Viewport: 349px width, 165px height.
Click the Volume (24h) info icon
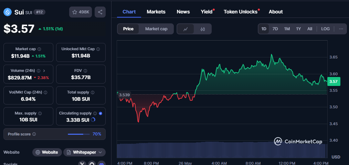pyautogui.click(x=39, y=71)
